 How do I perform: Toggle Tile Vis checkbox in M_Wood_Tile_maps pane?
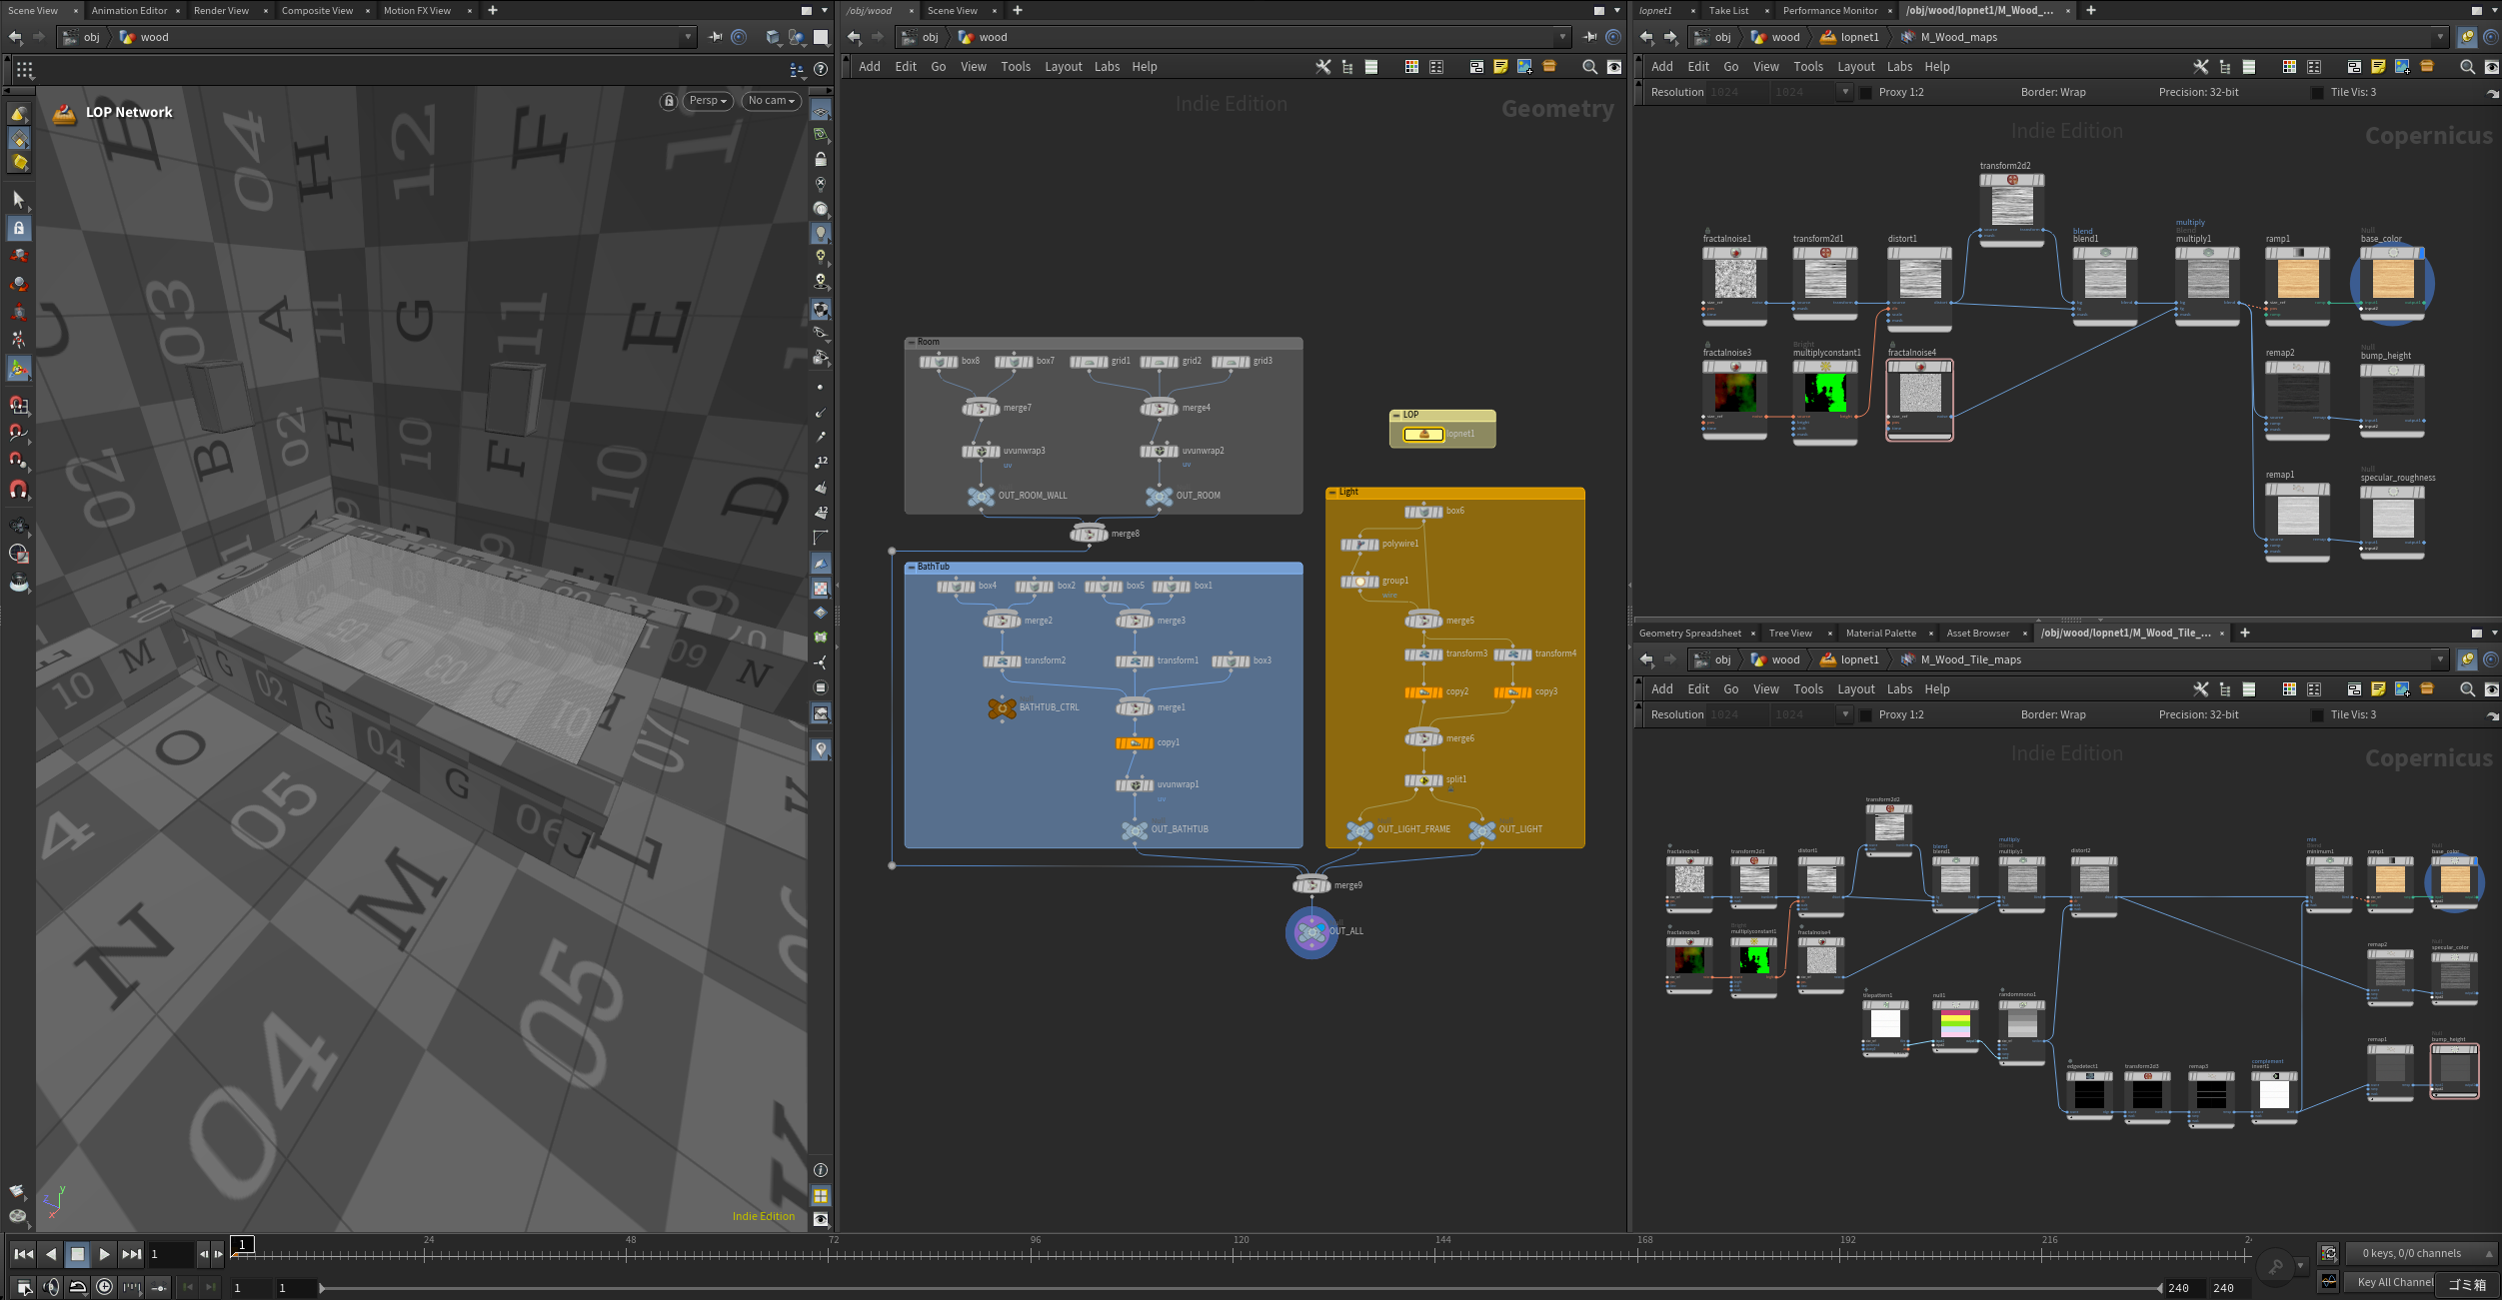pos(2317,714)
